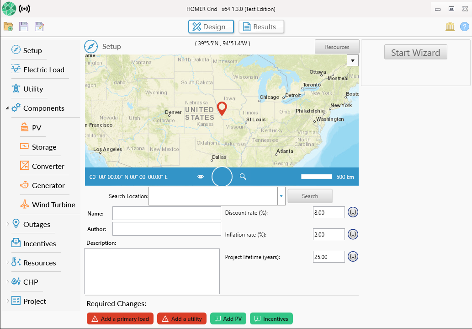472x329 pixels.
Task: Select the Wind Turbine component
Action: click(53, 205)
